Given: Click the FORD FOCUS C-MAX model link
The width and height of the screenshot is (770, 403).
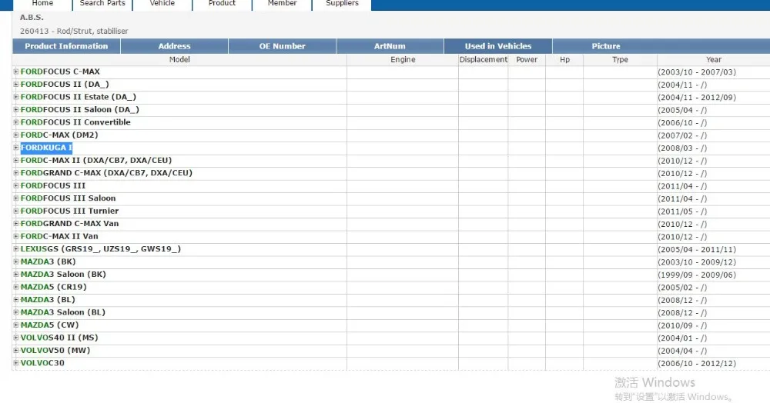Looking at the screenshot, I should 60,72.
